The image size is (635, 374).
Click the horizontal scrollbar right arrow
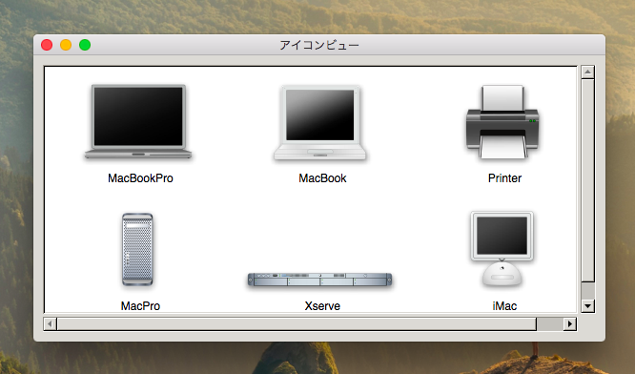pos(570,323)
